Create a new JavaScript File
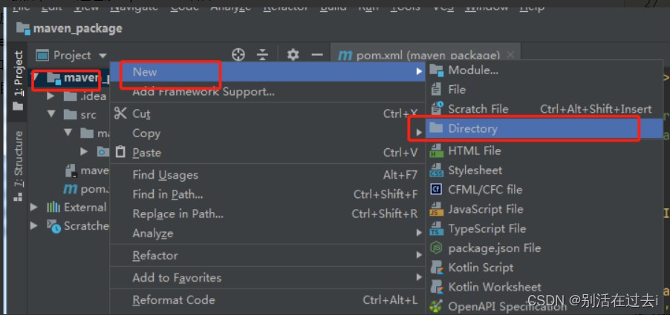The width and height of the screenshot is (670, 315). [x=544, y=209]
